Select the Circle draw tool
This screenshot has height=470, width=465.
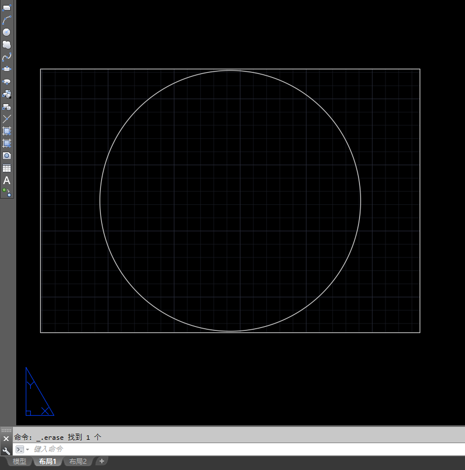(x=7, y=32)
